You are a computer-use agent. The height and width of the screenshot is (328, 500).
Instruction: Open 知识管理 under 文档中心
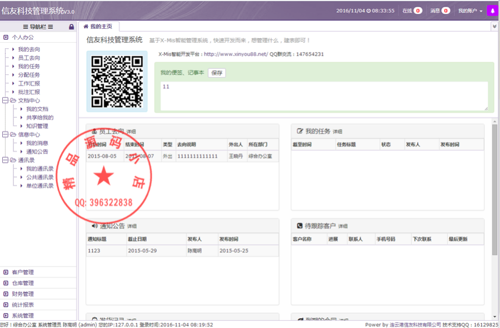(x=37, y=126)
